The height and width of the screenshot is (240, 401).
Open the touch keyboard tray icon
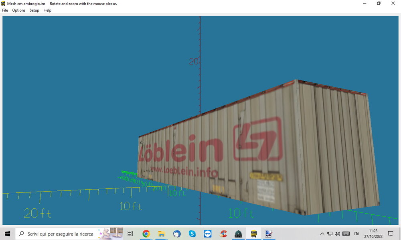(x=346, y=234)
